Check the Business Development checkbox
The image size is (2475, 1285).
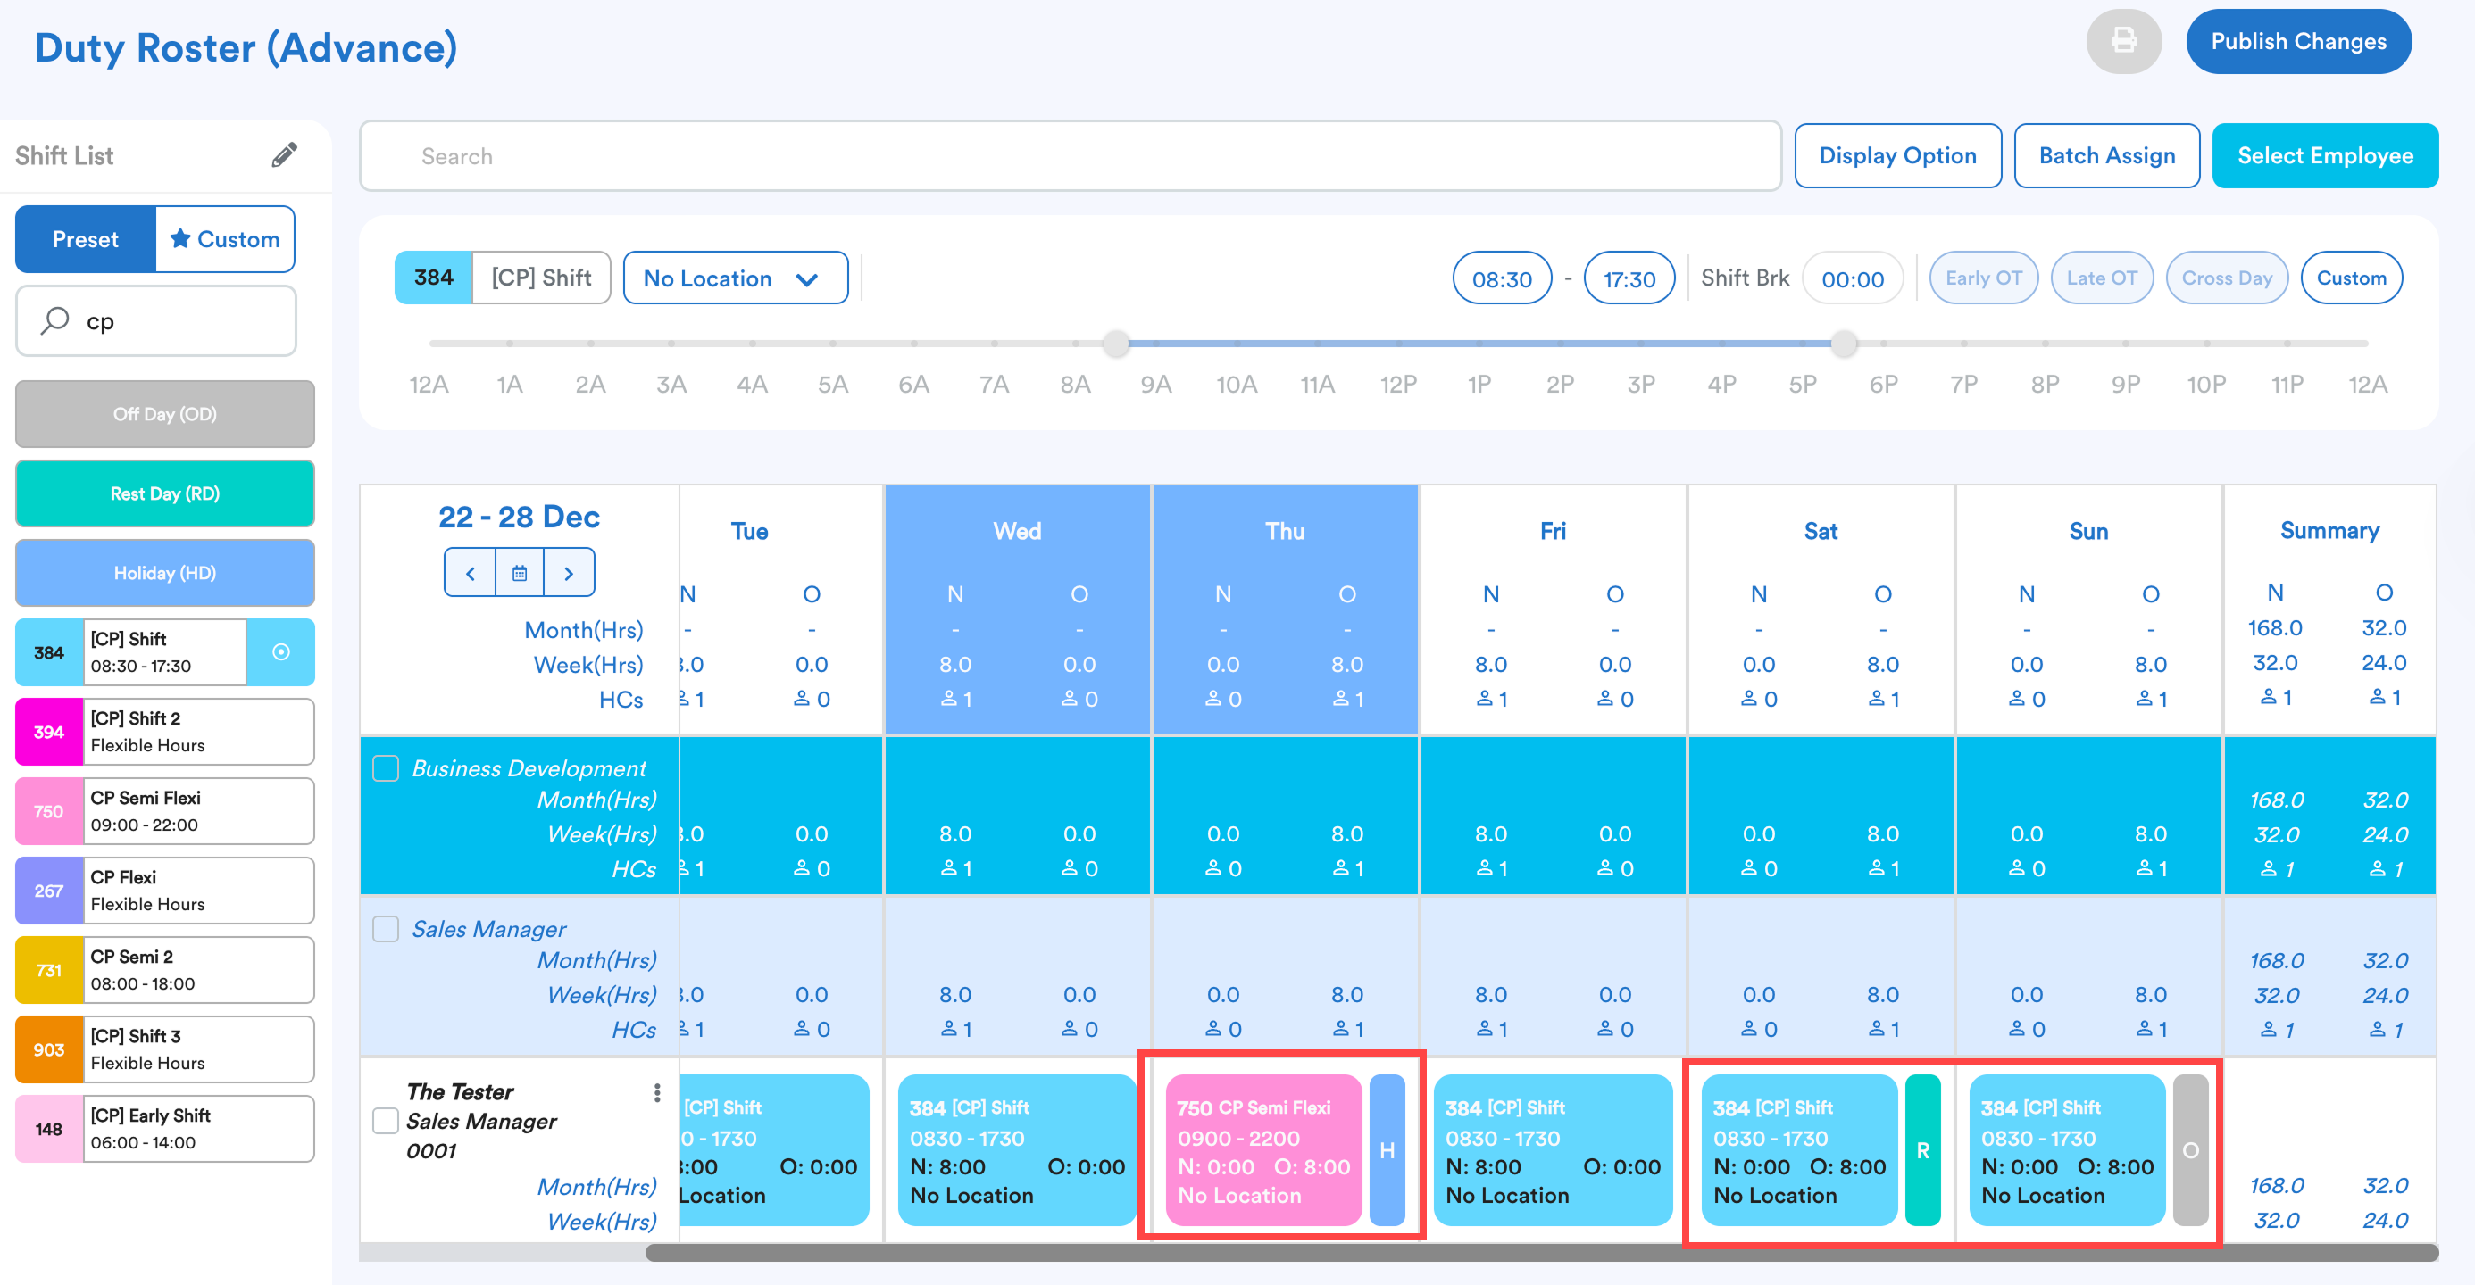coord(387,768)
